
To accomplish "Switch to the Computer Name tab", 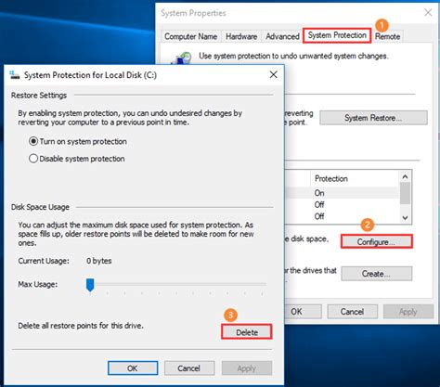I will 191,36.
